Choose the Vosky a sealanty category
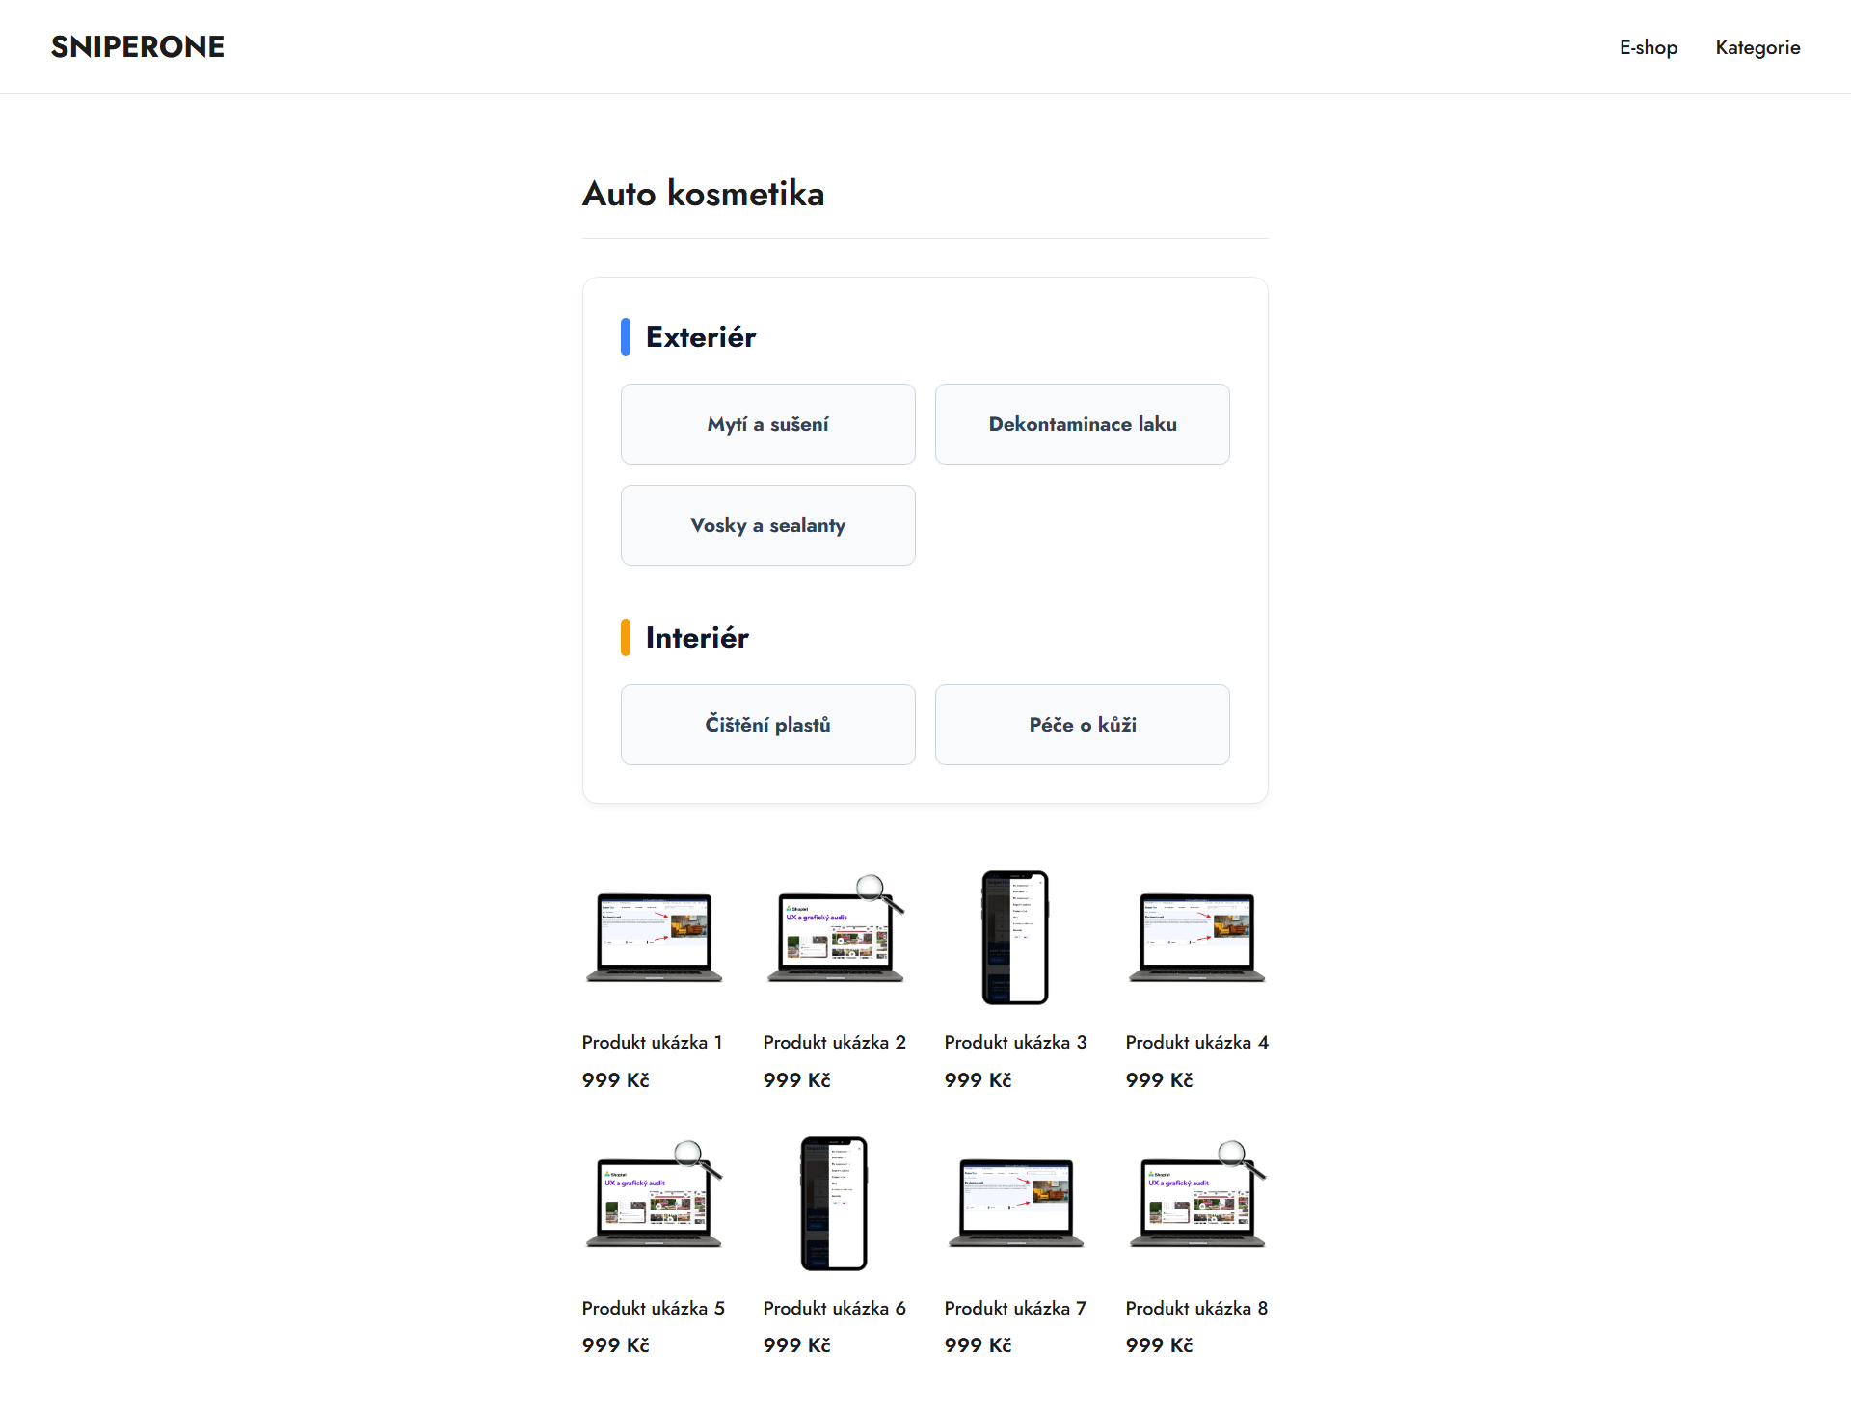 768,525
